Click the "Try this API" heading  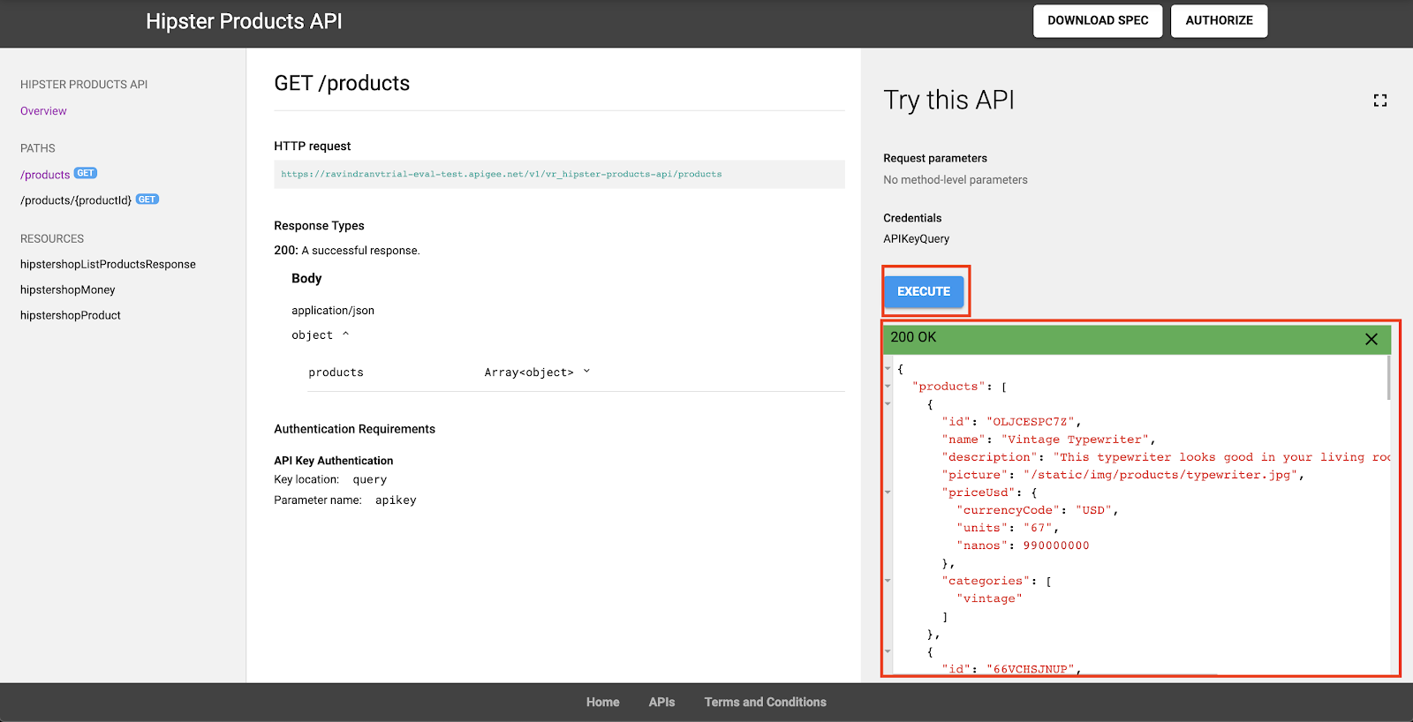pyautogui.click(x=948, y=101)
